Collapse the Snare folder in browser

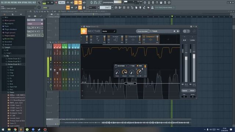tap(12, 92)
